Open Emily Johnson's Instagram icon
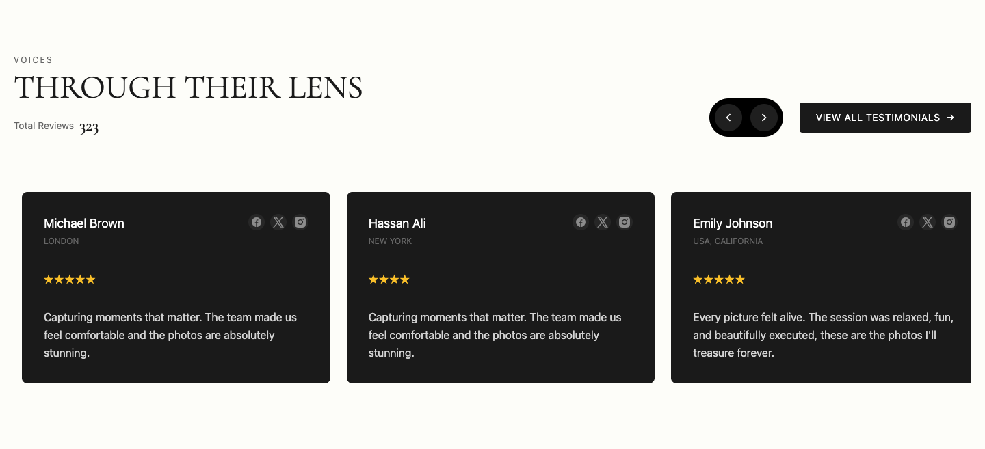This screenshot has height=449, width=985. pyautogui.click(x=949, y=222)
